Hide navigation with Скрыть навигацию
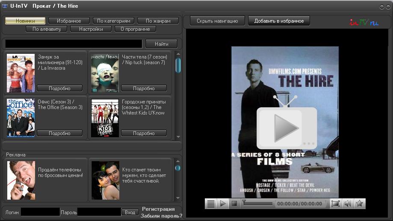This screenshot has height=221, width=393. pos(214,21)
